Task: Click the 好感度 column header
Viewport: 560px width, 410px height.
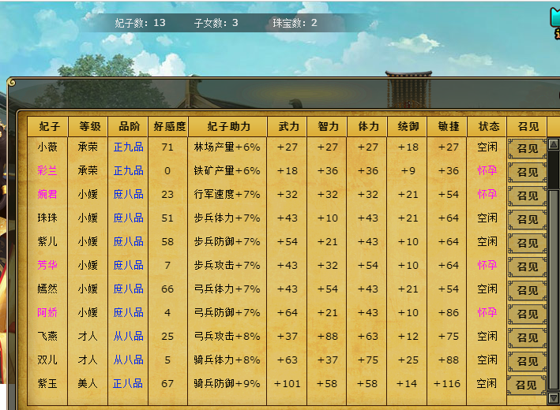Action: pos(168,127)
